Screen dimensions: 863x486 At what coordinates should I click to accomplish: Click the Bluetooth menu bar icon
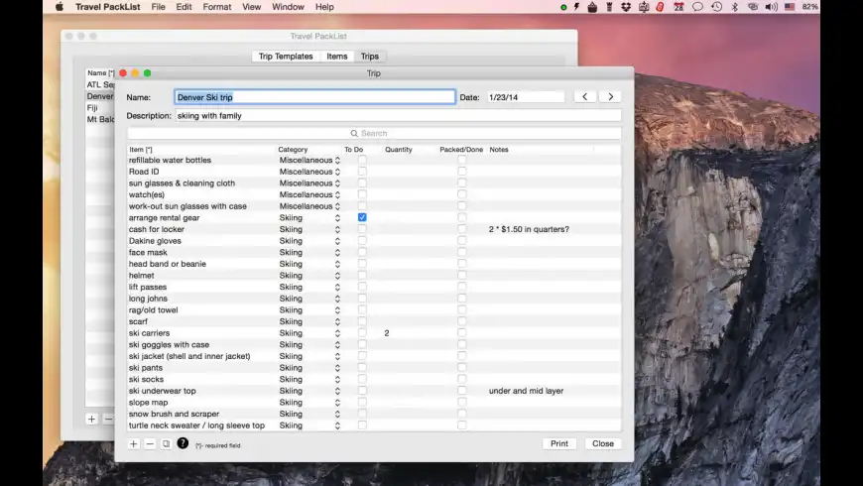pyautogui.click(x=735, y=7)
